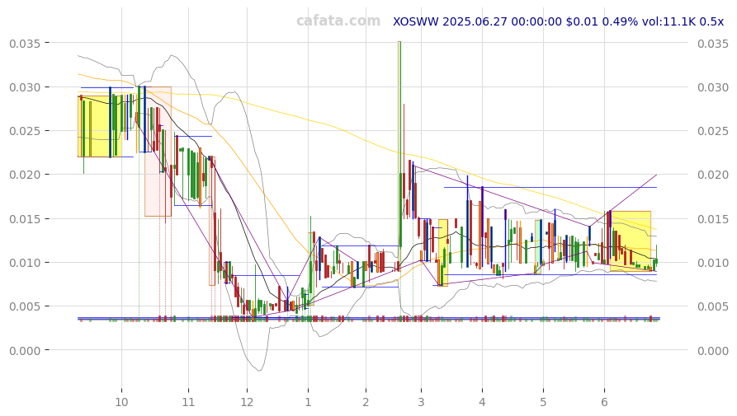
Task: Click left y-axis label 0.010
Action: click(25, 263)
